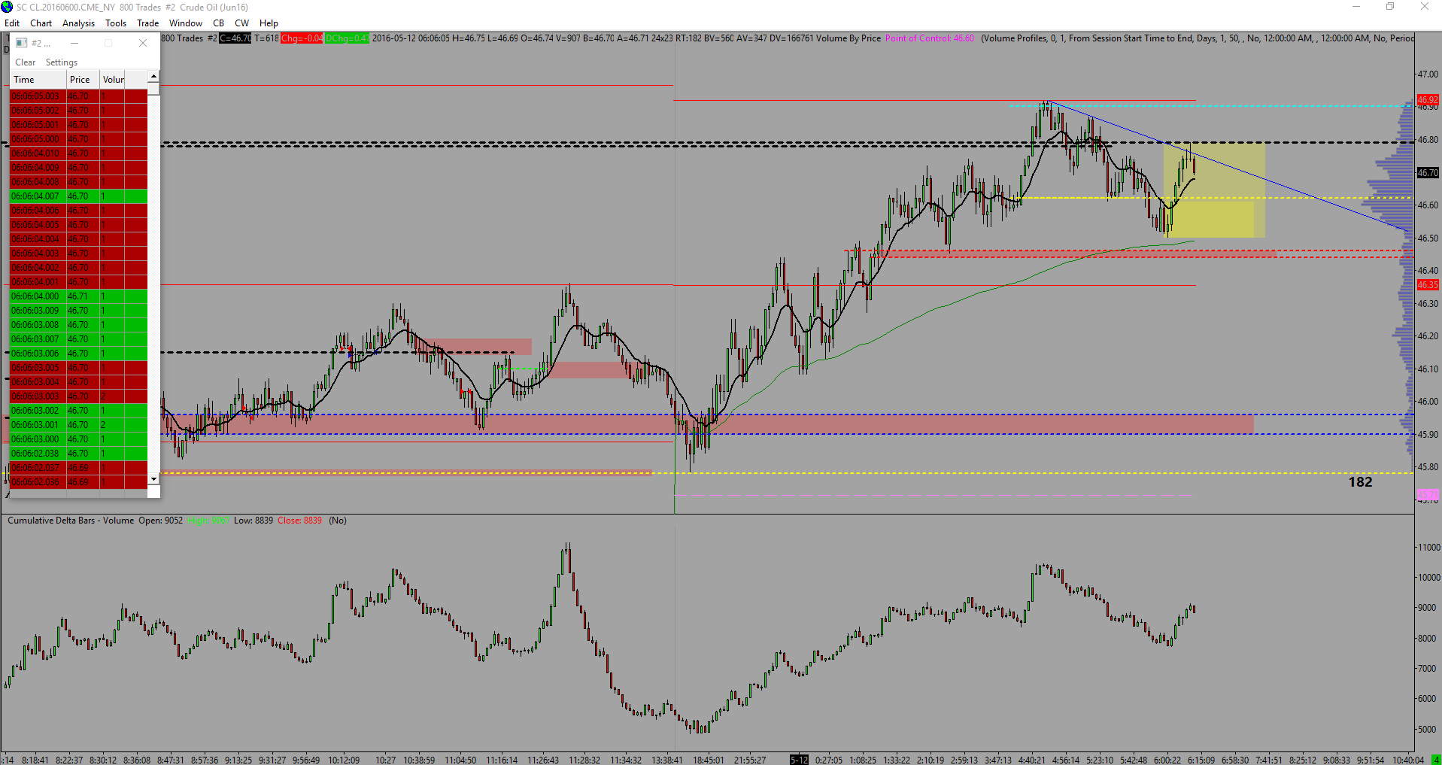Select the 06:06:04.007 green trade time cell
The image size is (1442, 765).
(x=38, y=196)
